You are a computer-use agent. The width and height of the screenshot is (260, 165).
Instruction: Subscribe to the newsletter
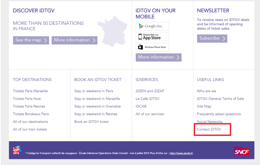[x=212, y=38]
